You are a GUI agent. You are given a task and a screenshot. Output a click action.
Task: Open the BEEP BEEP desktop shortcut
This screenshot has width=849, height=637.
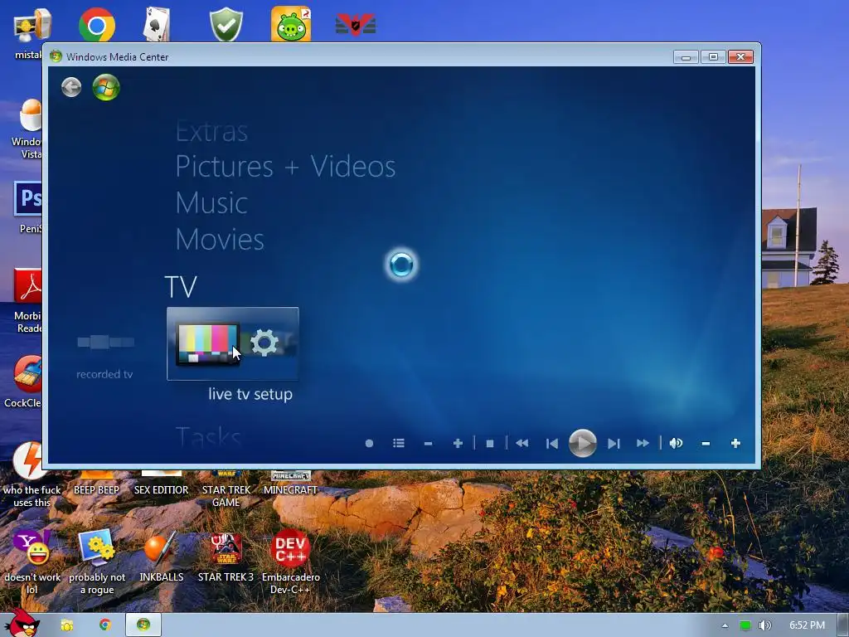tap(96, 484)
